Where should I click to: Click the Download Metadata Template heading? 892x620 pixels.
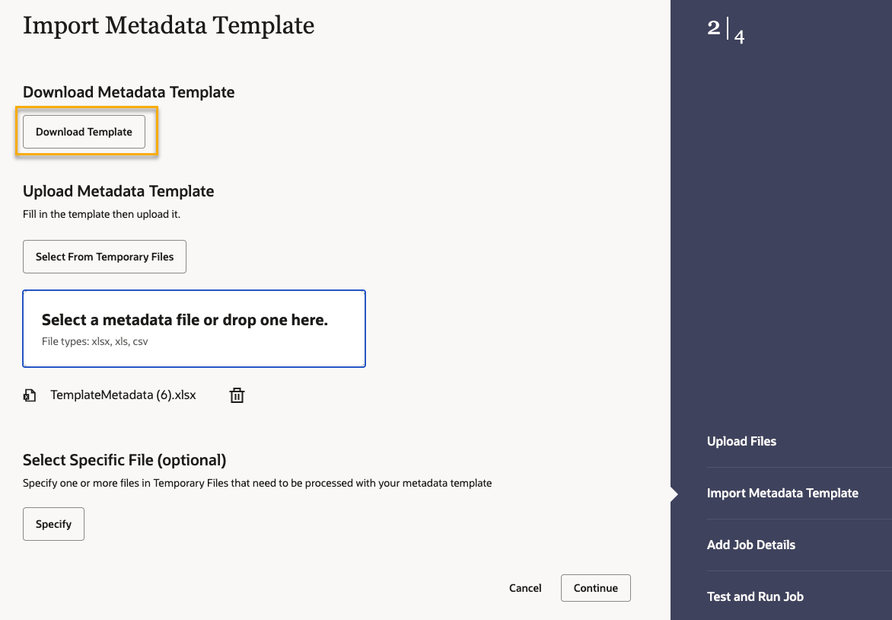tap(129, 92)
